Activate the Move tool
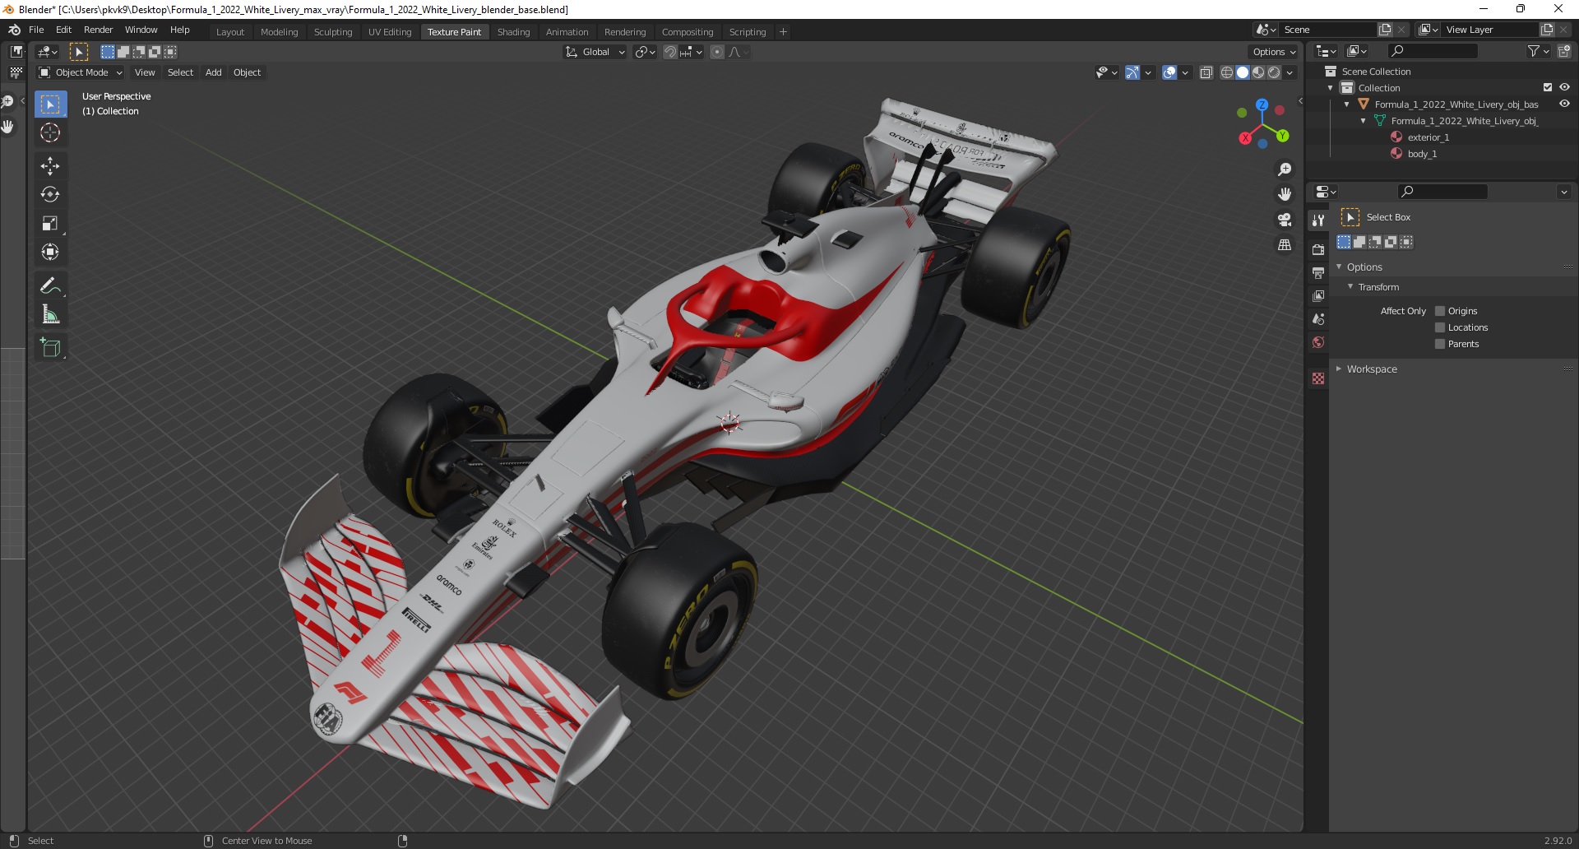 (x=50, y=165)
